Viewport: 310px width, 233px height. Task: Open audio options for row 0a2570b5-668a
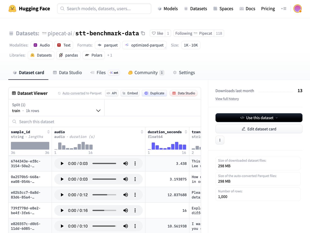point(135,179)
